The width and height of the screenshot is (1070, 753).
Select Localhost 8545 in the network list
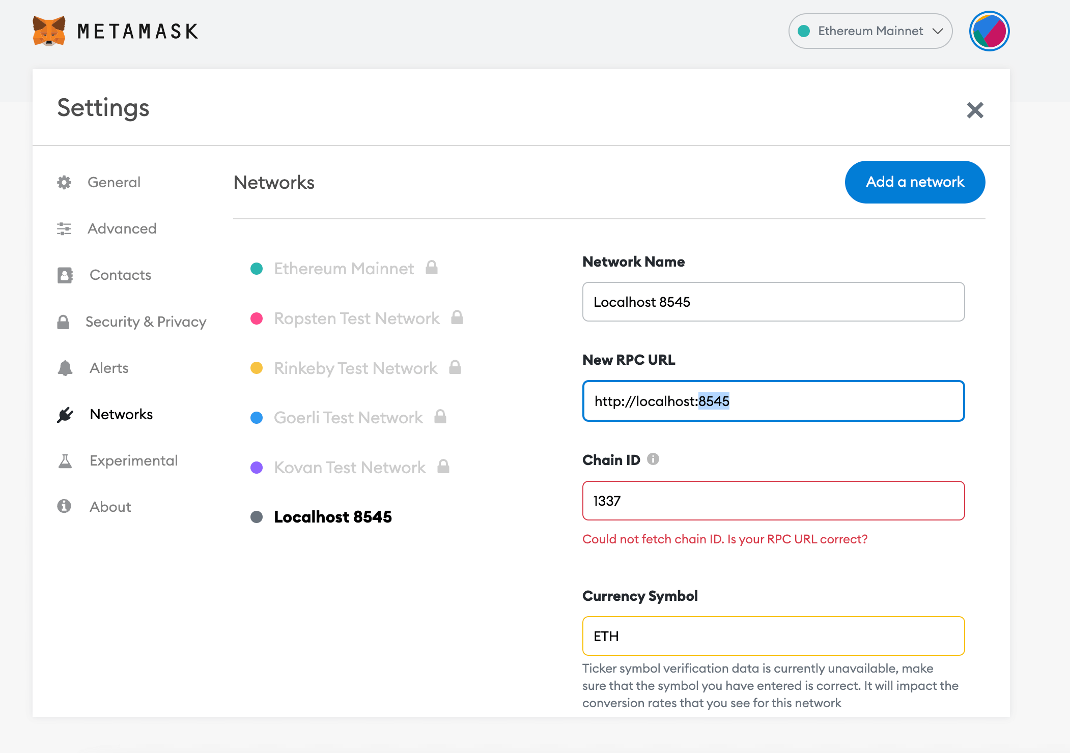[x=333, y=517]
